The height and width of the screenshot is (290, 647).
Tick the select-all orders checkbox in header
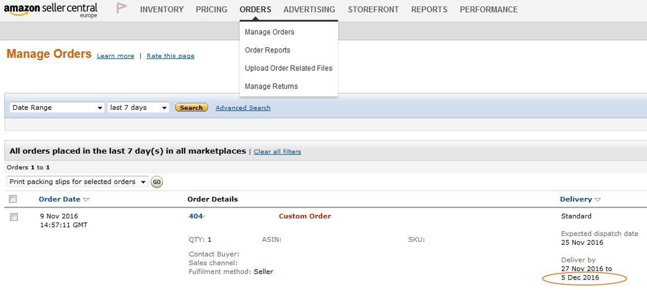point(13,199)
